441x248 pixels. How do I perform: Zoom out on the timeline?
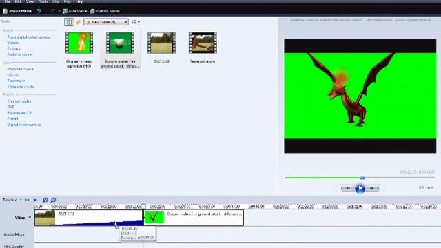pyautogui.click(x=54, y=200)
